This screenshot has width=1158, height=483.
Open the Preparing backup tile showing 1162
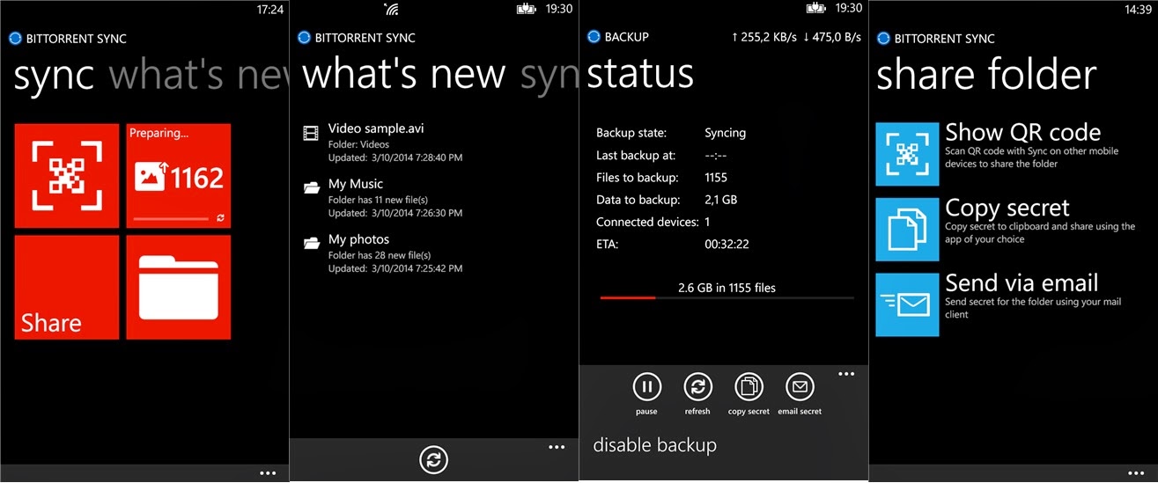pos(179,176)
